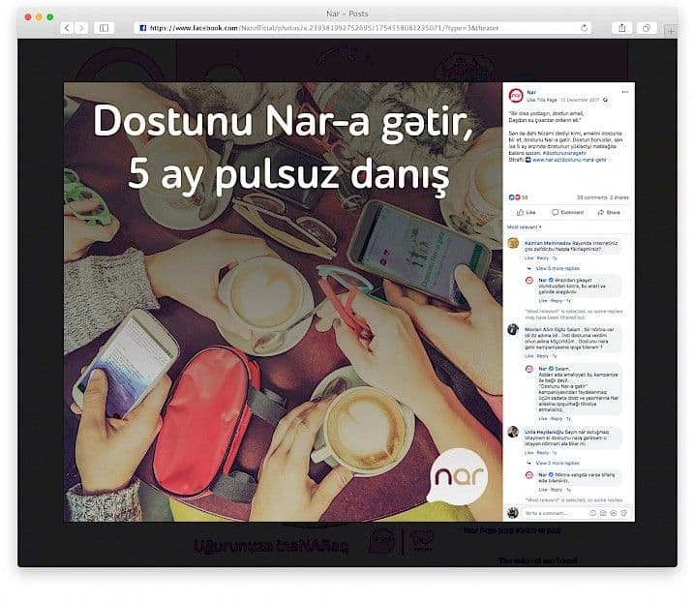The height and width of the screenshot is (604, 694).
Task: Add a sticker to the comment
Action: click(x=624, y=513)
